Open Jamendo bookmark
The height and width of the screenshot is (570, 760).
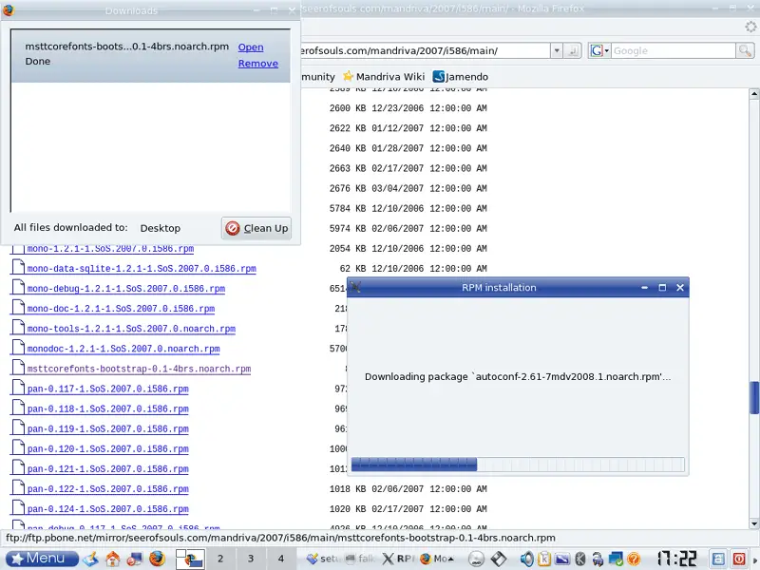pyautogui.click(x=461, y=77)
